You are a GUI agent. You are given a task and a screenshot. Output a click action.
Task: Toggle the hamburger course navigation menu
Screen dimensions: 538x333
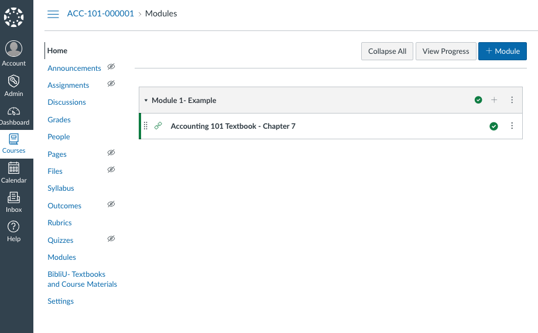coord(53,14)
